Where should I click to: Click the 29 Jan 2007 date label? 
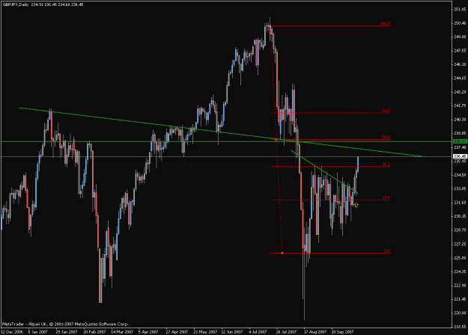(67, 332)
